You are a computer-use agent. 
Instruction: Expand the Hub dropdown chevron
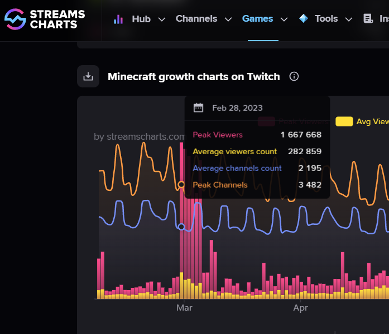(x=162, y=19)
